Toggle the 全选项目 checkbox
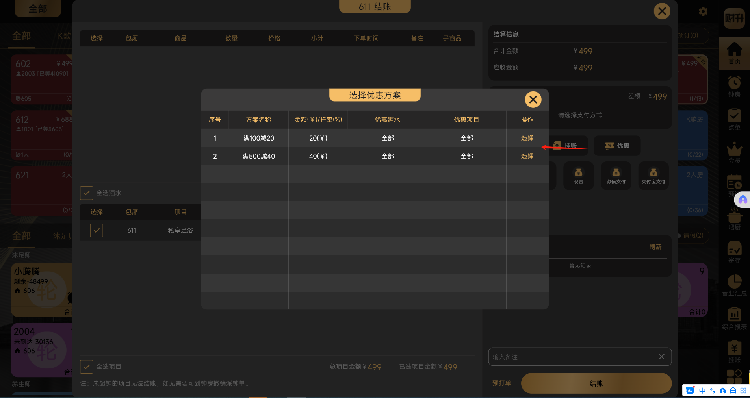Viewport: 750px width, 398px height. point(86,367)
